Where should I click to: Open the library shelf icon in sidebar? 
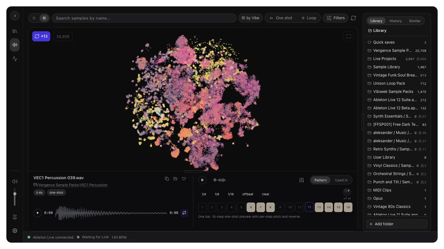click(15, 31)
